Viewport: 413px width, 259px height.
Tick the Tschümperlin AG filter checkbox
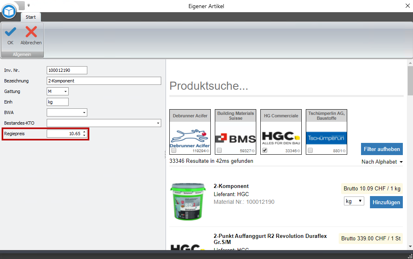310,151
